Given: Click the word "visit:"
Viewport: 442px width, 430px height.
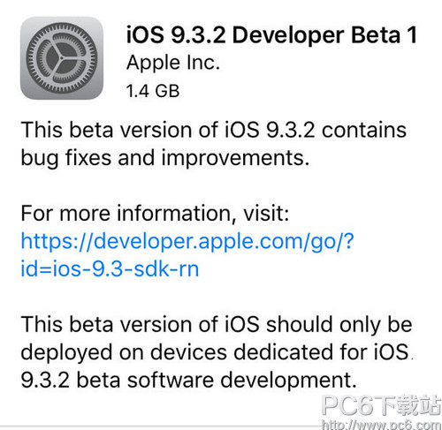Looking at the screenshot, I should tap(266, 213).
